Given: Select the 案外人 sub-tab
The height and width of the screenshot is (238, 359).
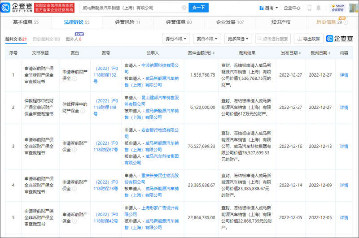Looking at the screenshot, I should (x=73, y=39).
